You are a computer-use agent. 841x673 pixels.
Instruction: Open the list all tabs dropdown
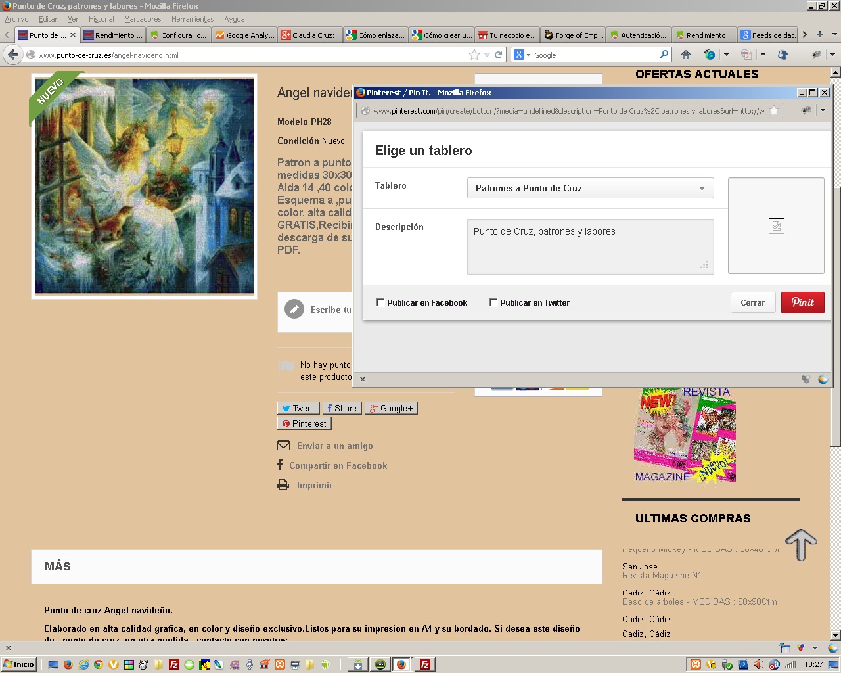coord(834,34)
